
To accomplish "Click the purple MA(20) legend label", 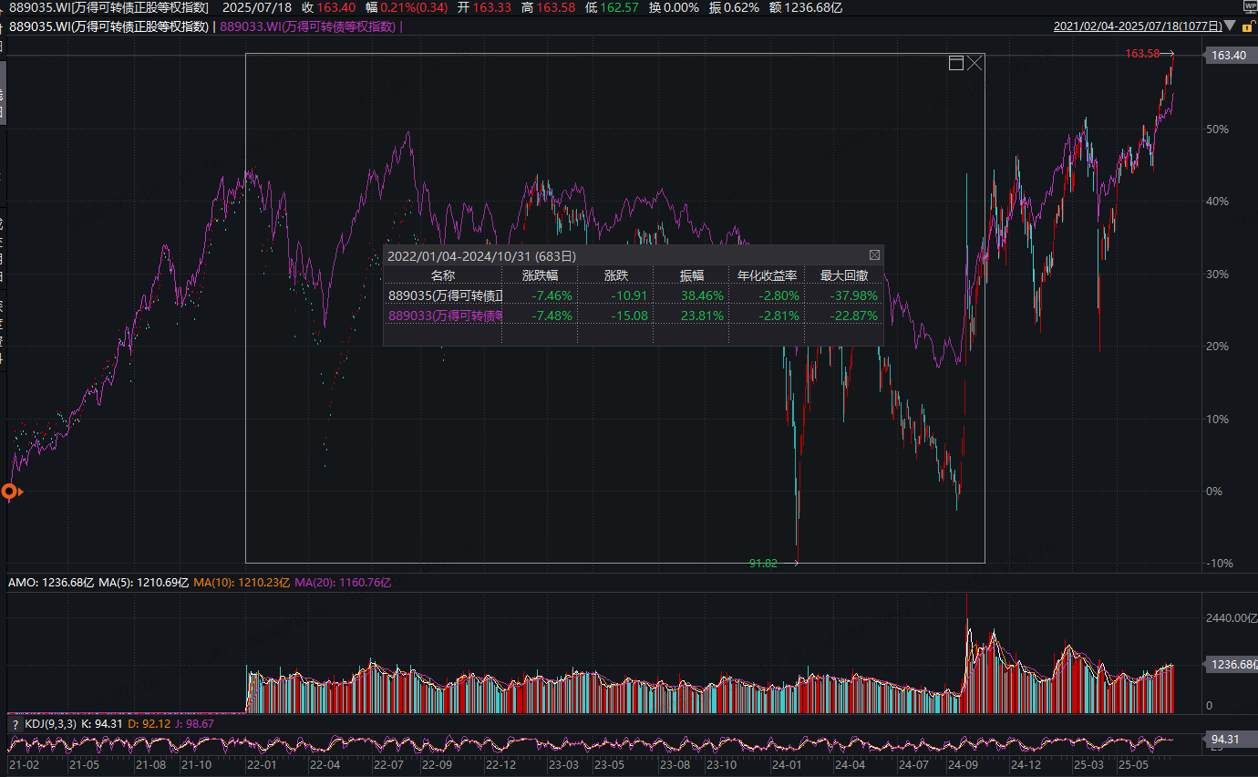I will (x=332, y=582).
